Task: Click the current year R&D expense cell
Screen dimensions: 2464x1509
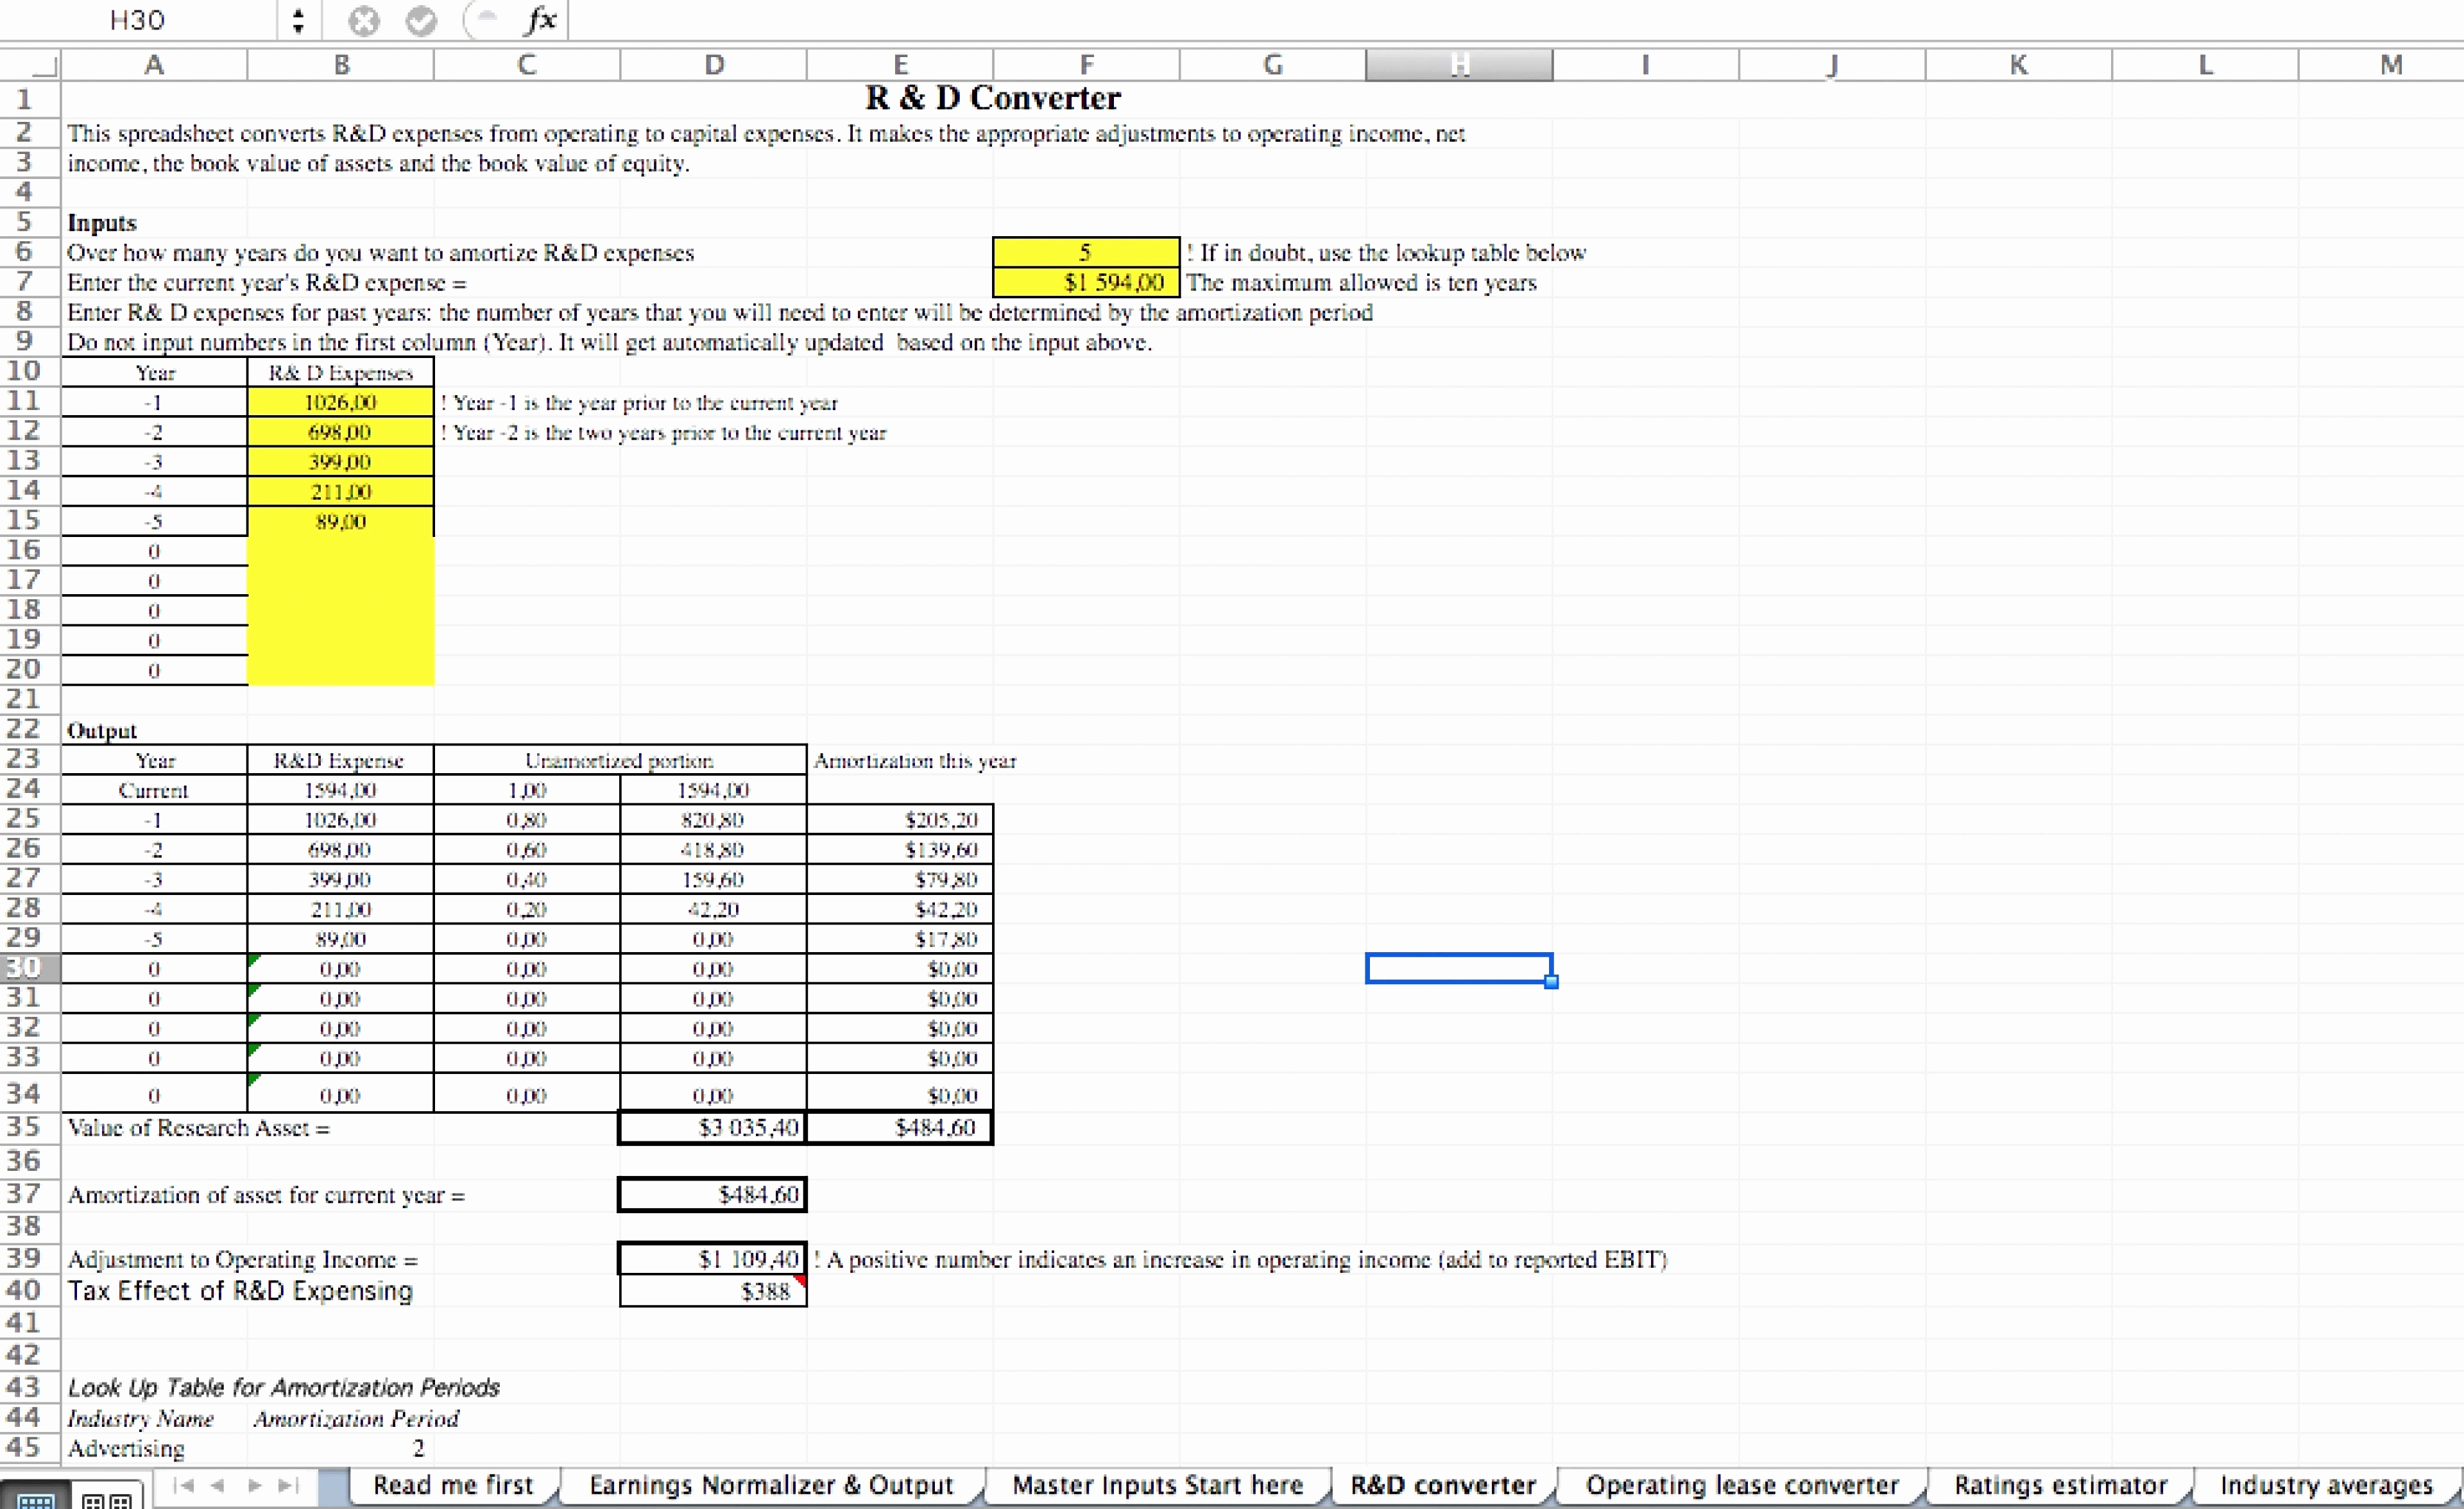Action: click(1085, 282)
